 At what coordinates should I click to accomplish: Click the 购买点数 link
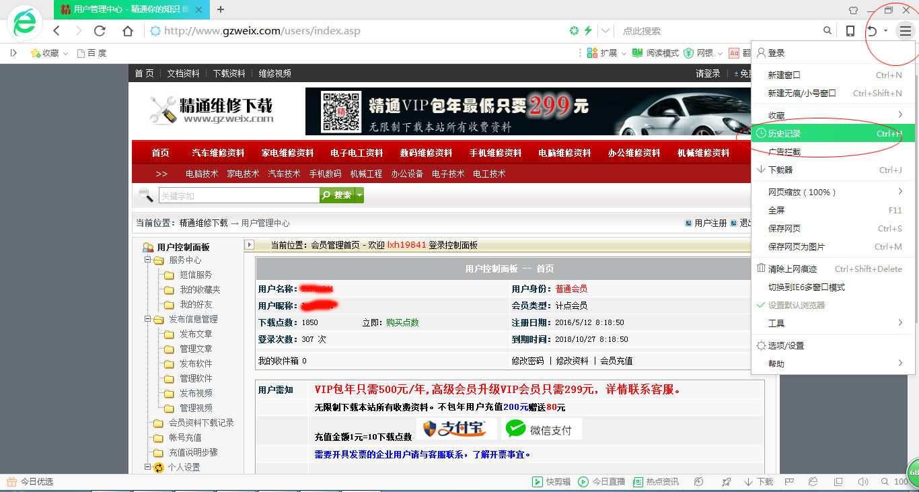(402, 322)
